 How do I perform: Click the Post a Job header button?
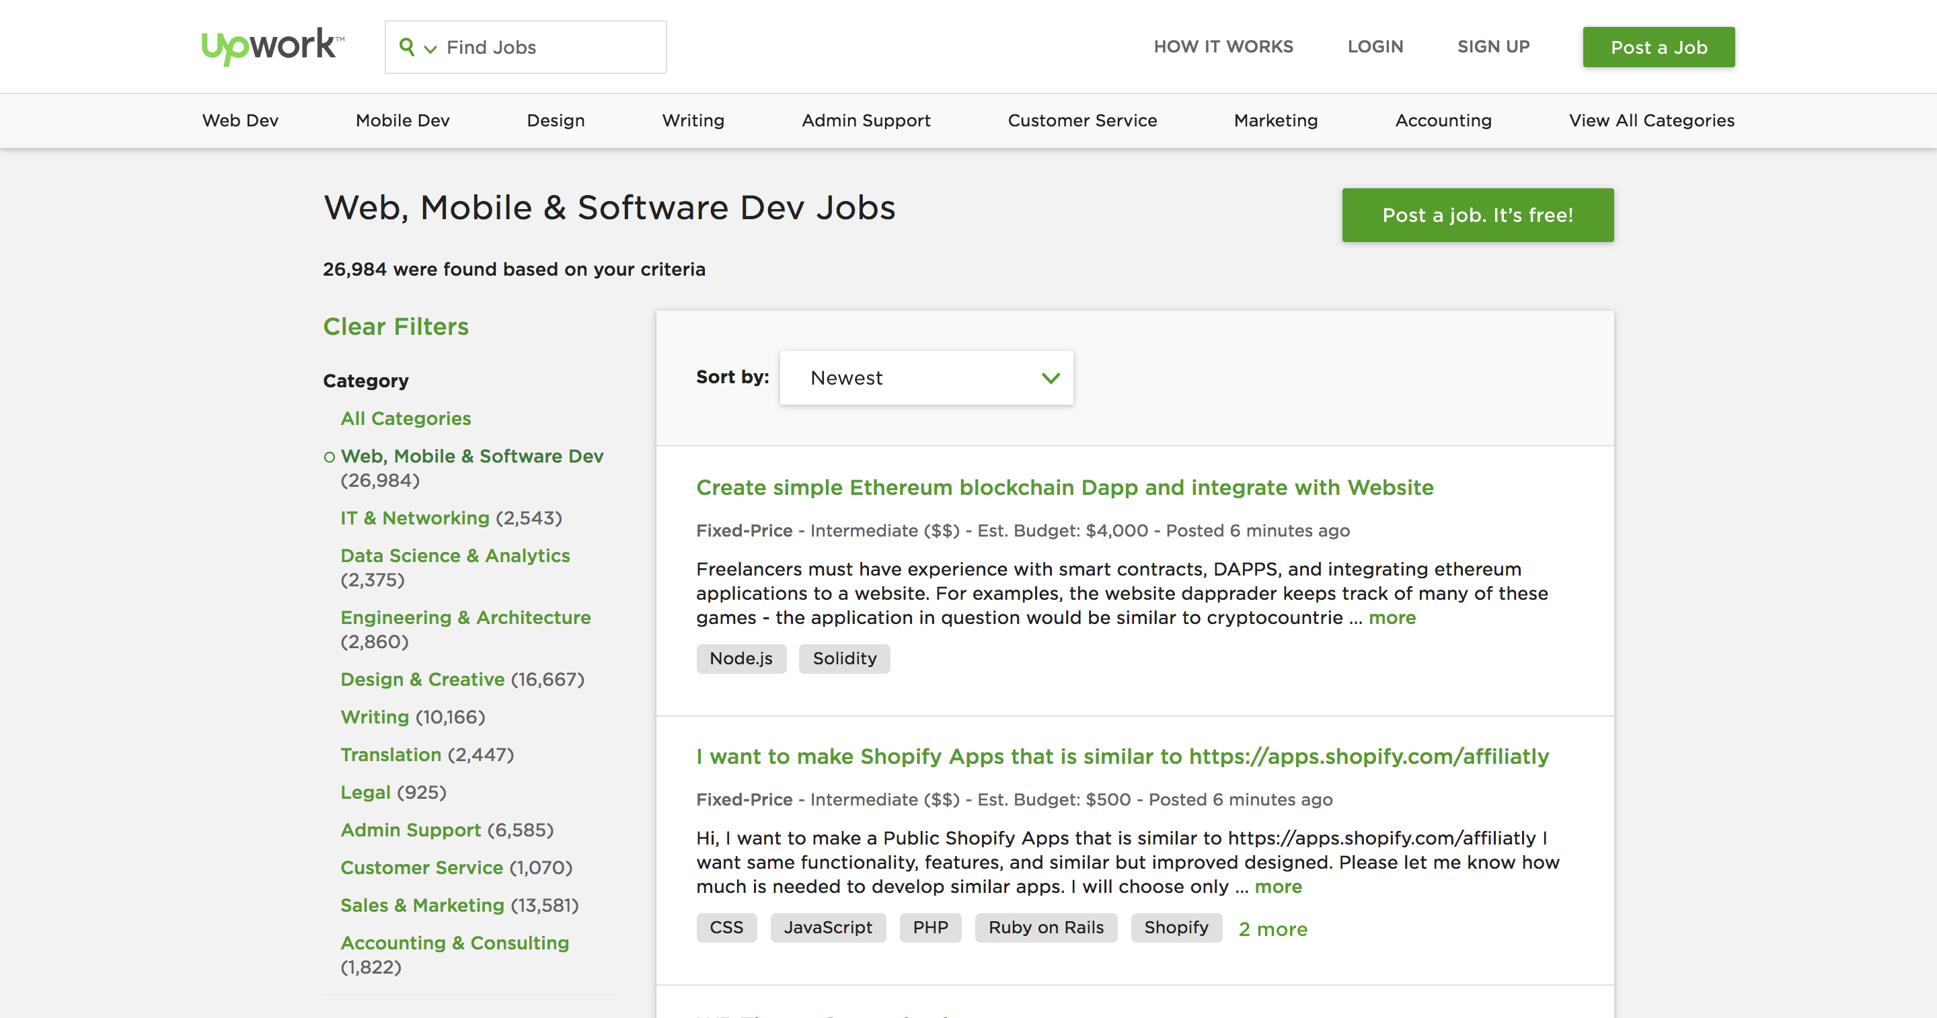[1658, 47]
